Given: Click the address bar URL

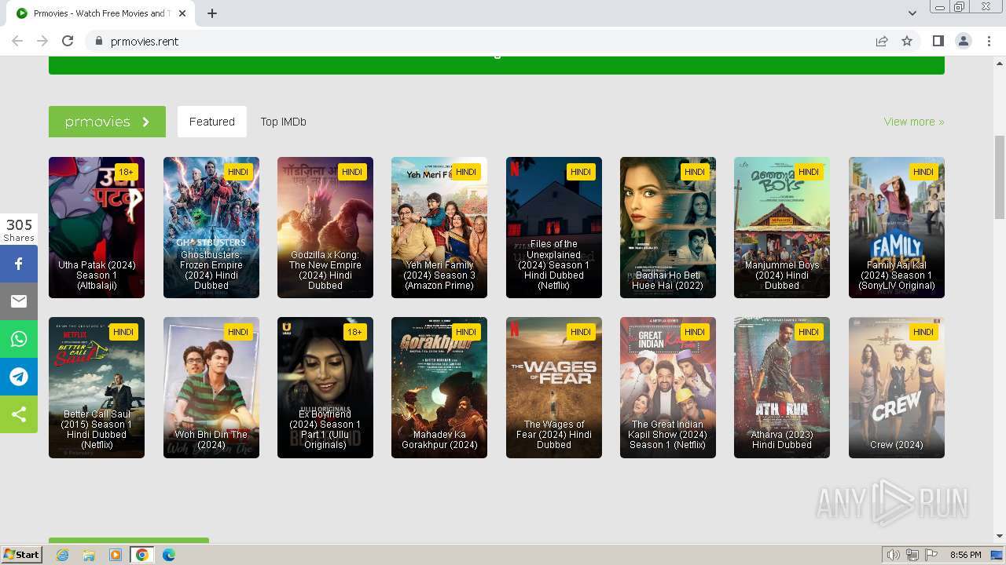Looking at the screenshot, I should click(145, 41).
